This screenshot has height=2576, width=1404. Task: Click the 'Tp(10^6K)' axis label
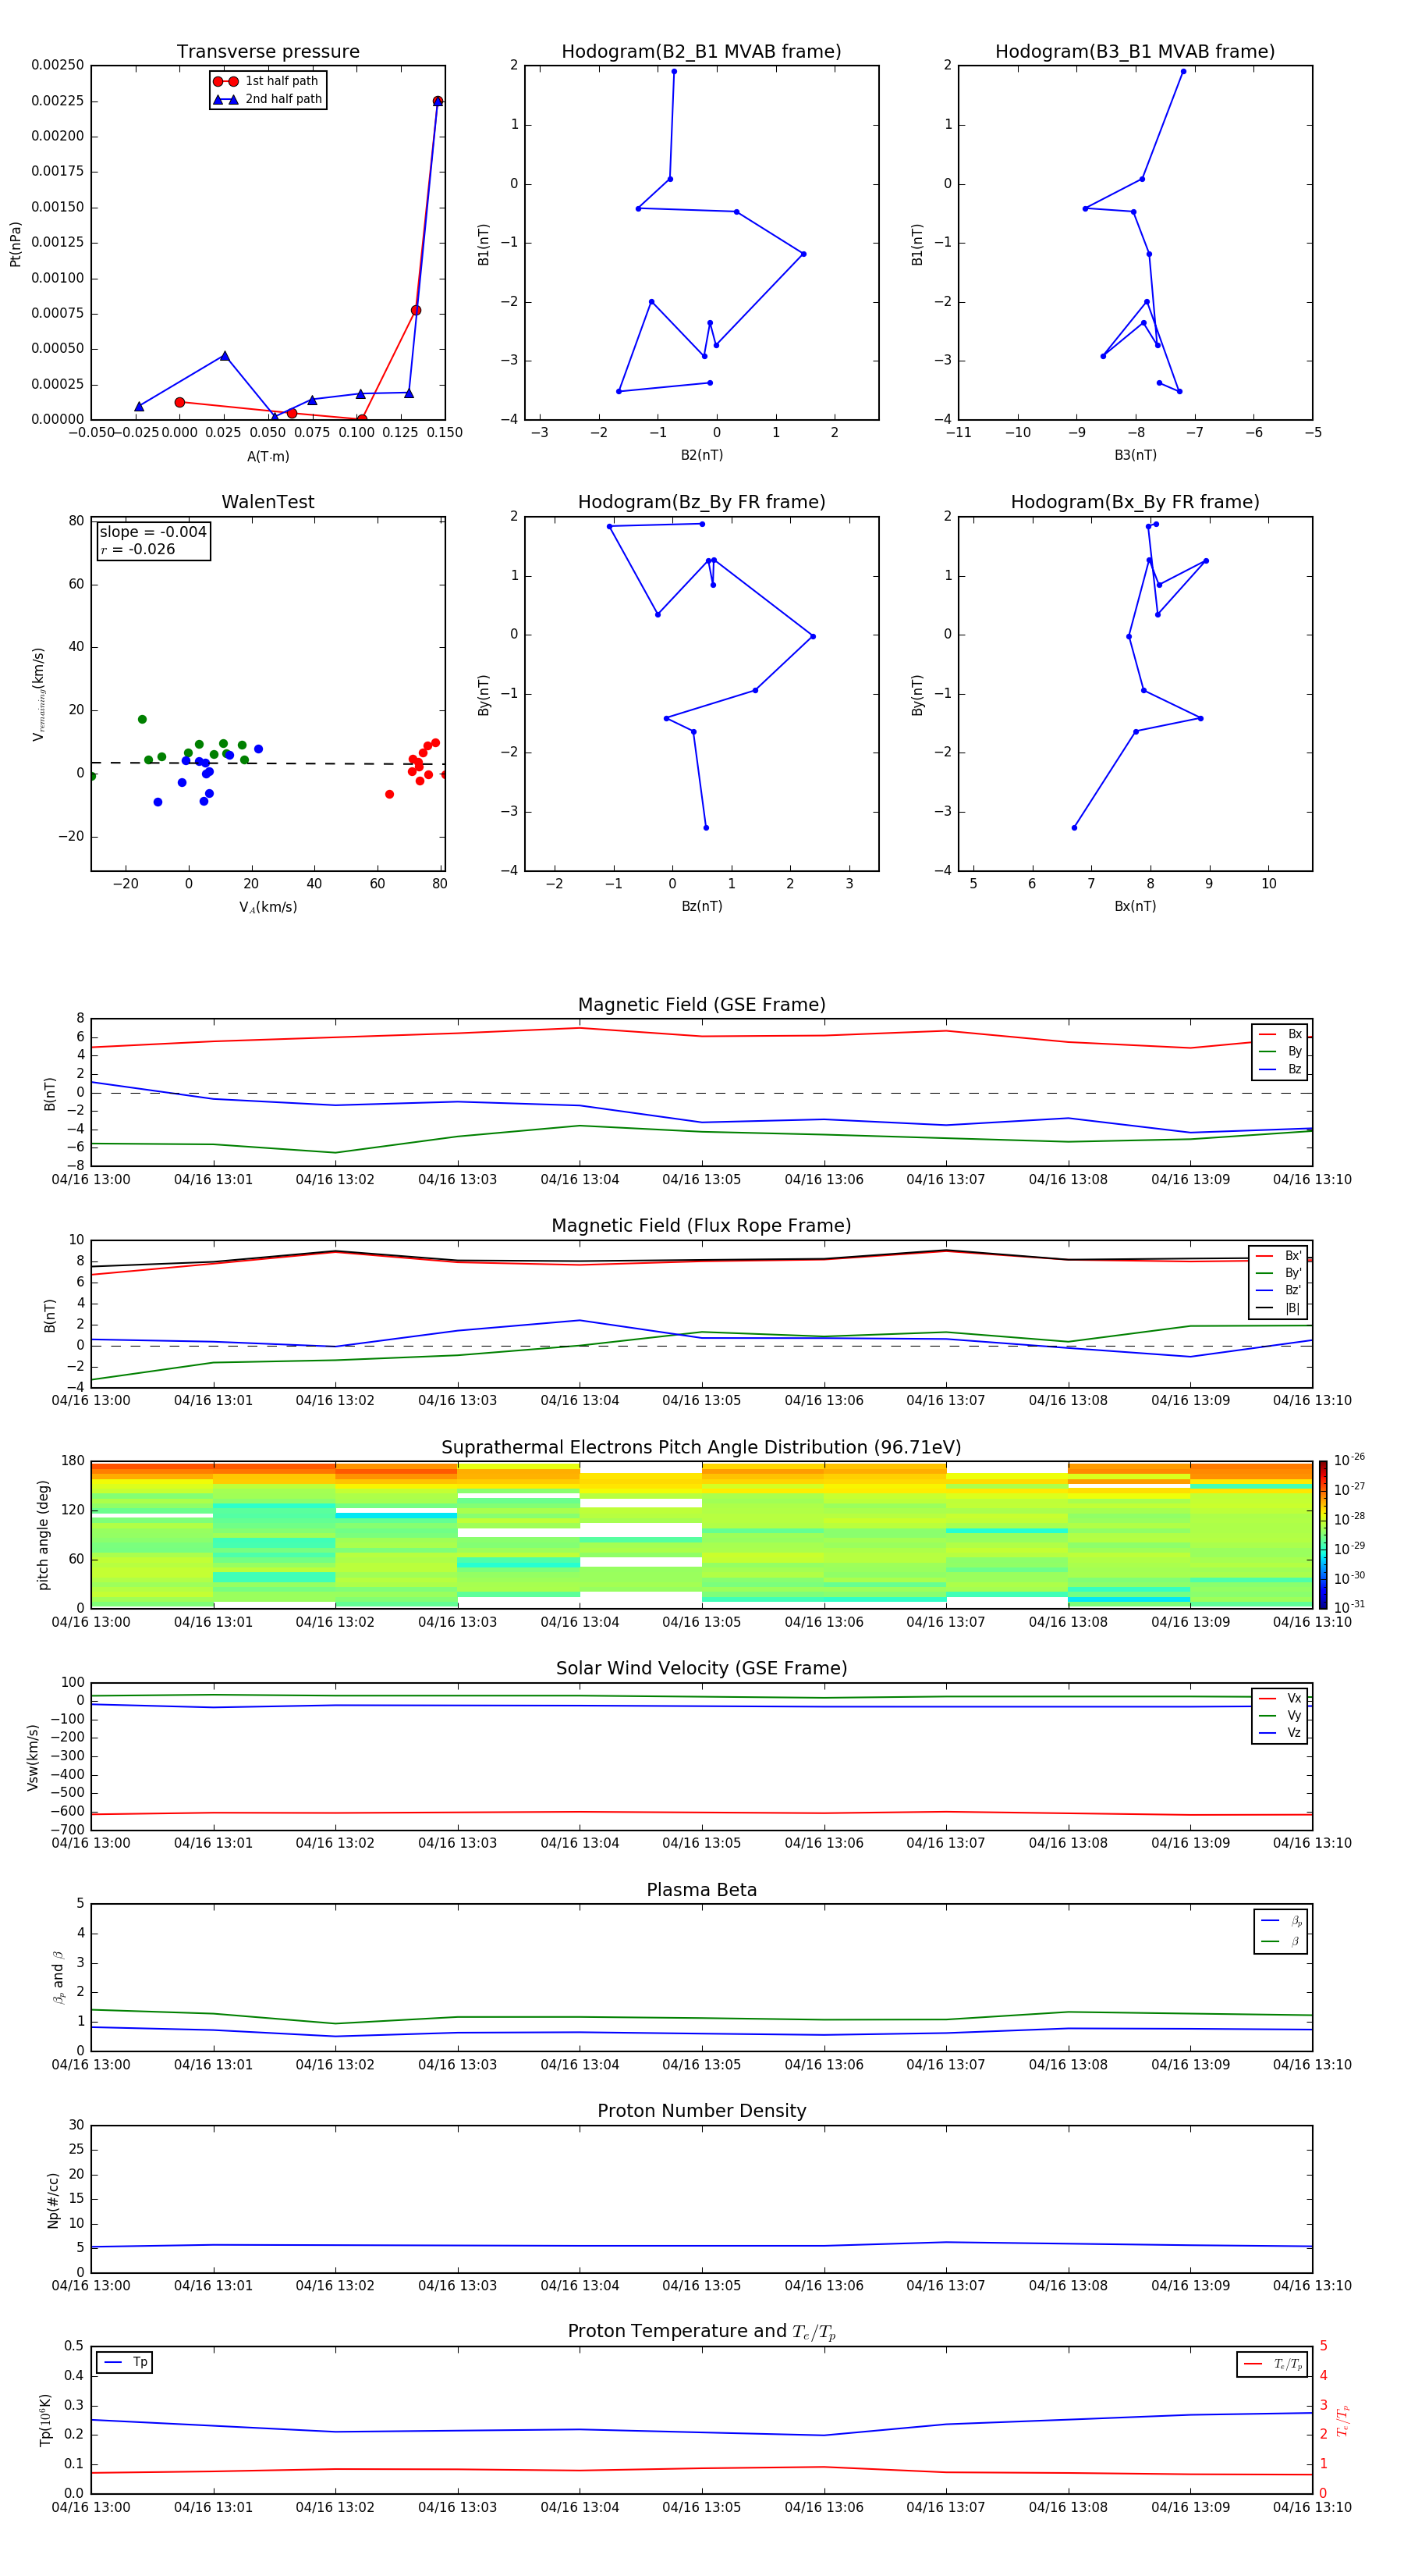45,2420
